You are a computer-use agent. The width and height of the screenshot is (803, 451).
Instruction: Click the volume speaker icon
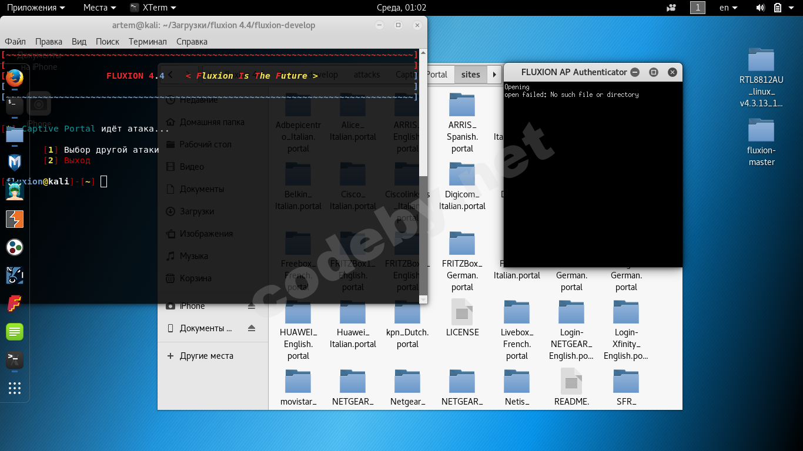click(x=760, y=8)
